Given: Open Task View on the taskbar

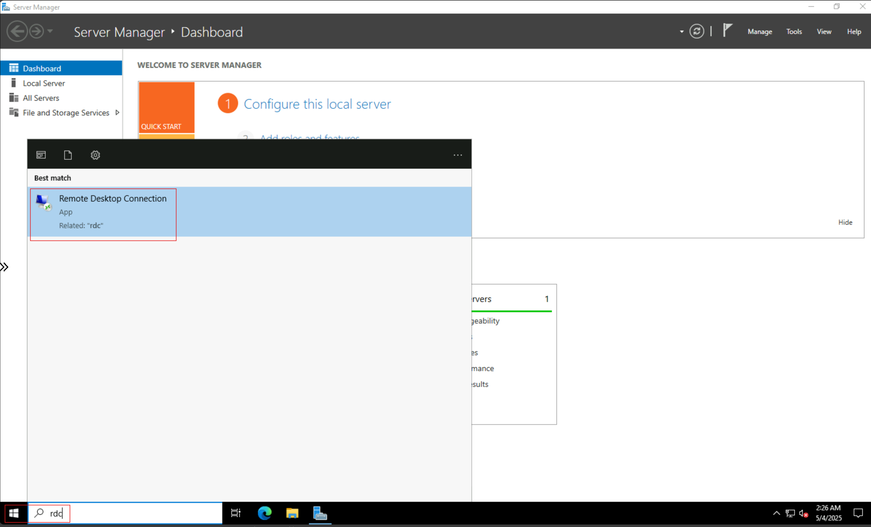Looking at the screenshot, I should (x=236, y=513).
